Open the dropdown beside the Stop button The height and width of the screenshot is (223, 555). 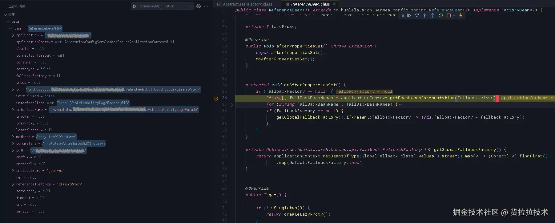(453, 15)
